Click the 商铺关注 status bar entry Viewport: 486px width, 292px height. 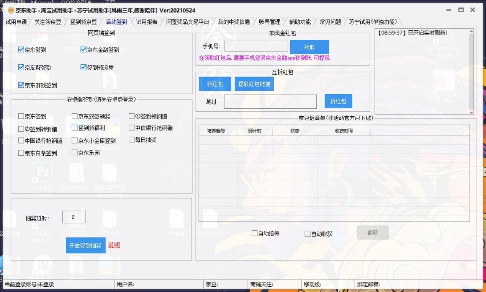pos(262,284)
